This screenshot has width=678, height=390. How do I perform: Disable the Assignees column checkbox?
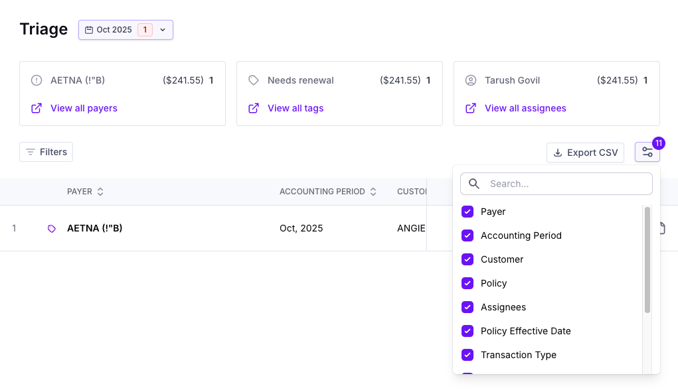coord(467,307)
